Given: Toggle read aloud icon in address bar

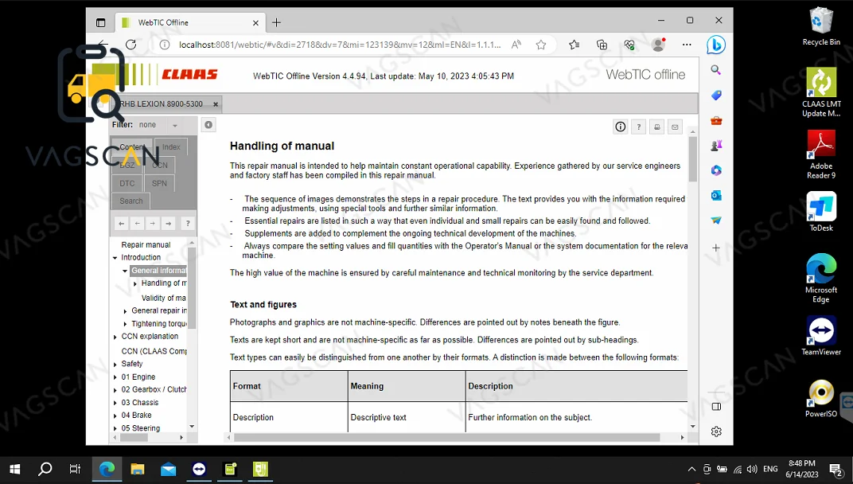Looking at the screenshot, I should [516, 45].
